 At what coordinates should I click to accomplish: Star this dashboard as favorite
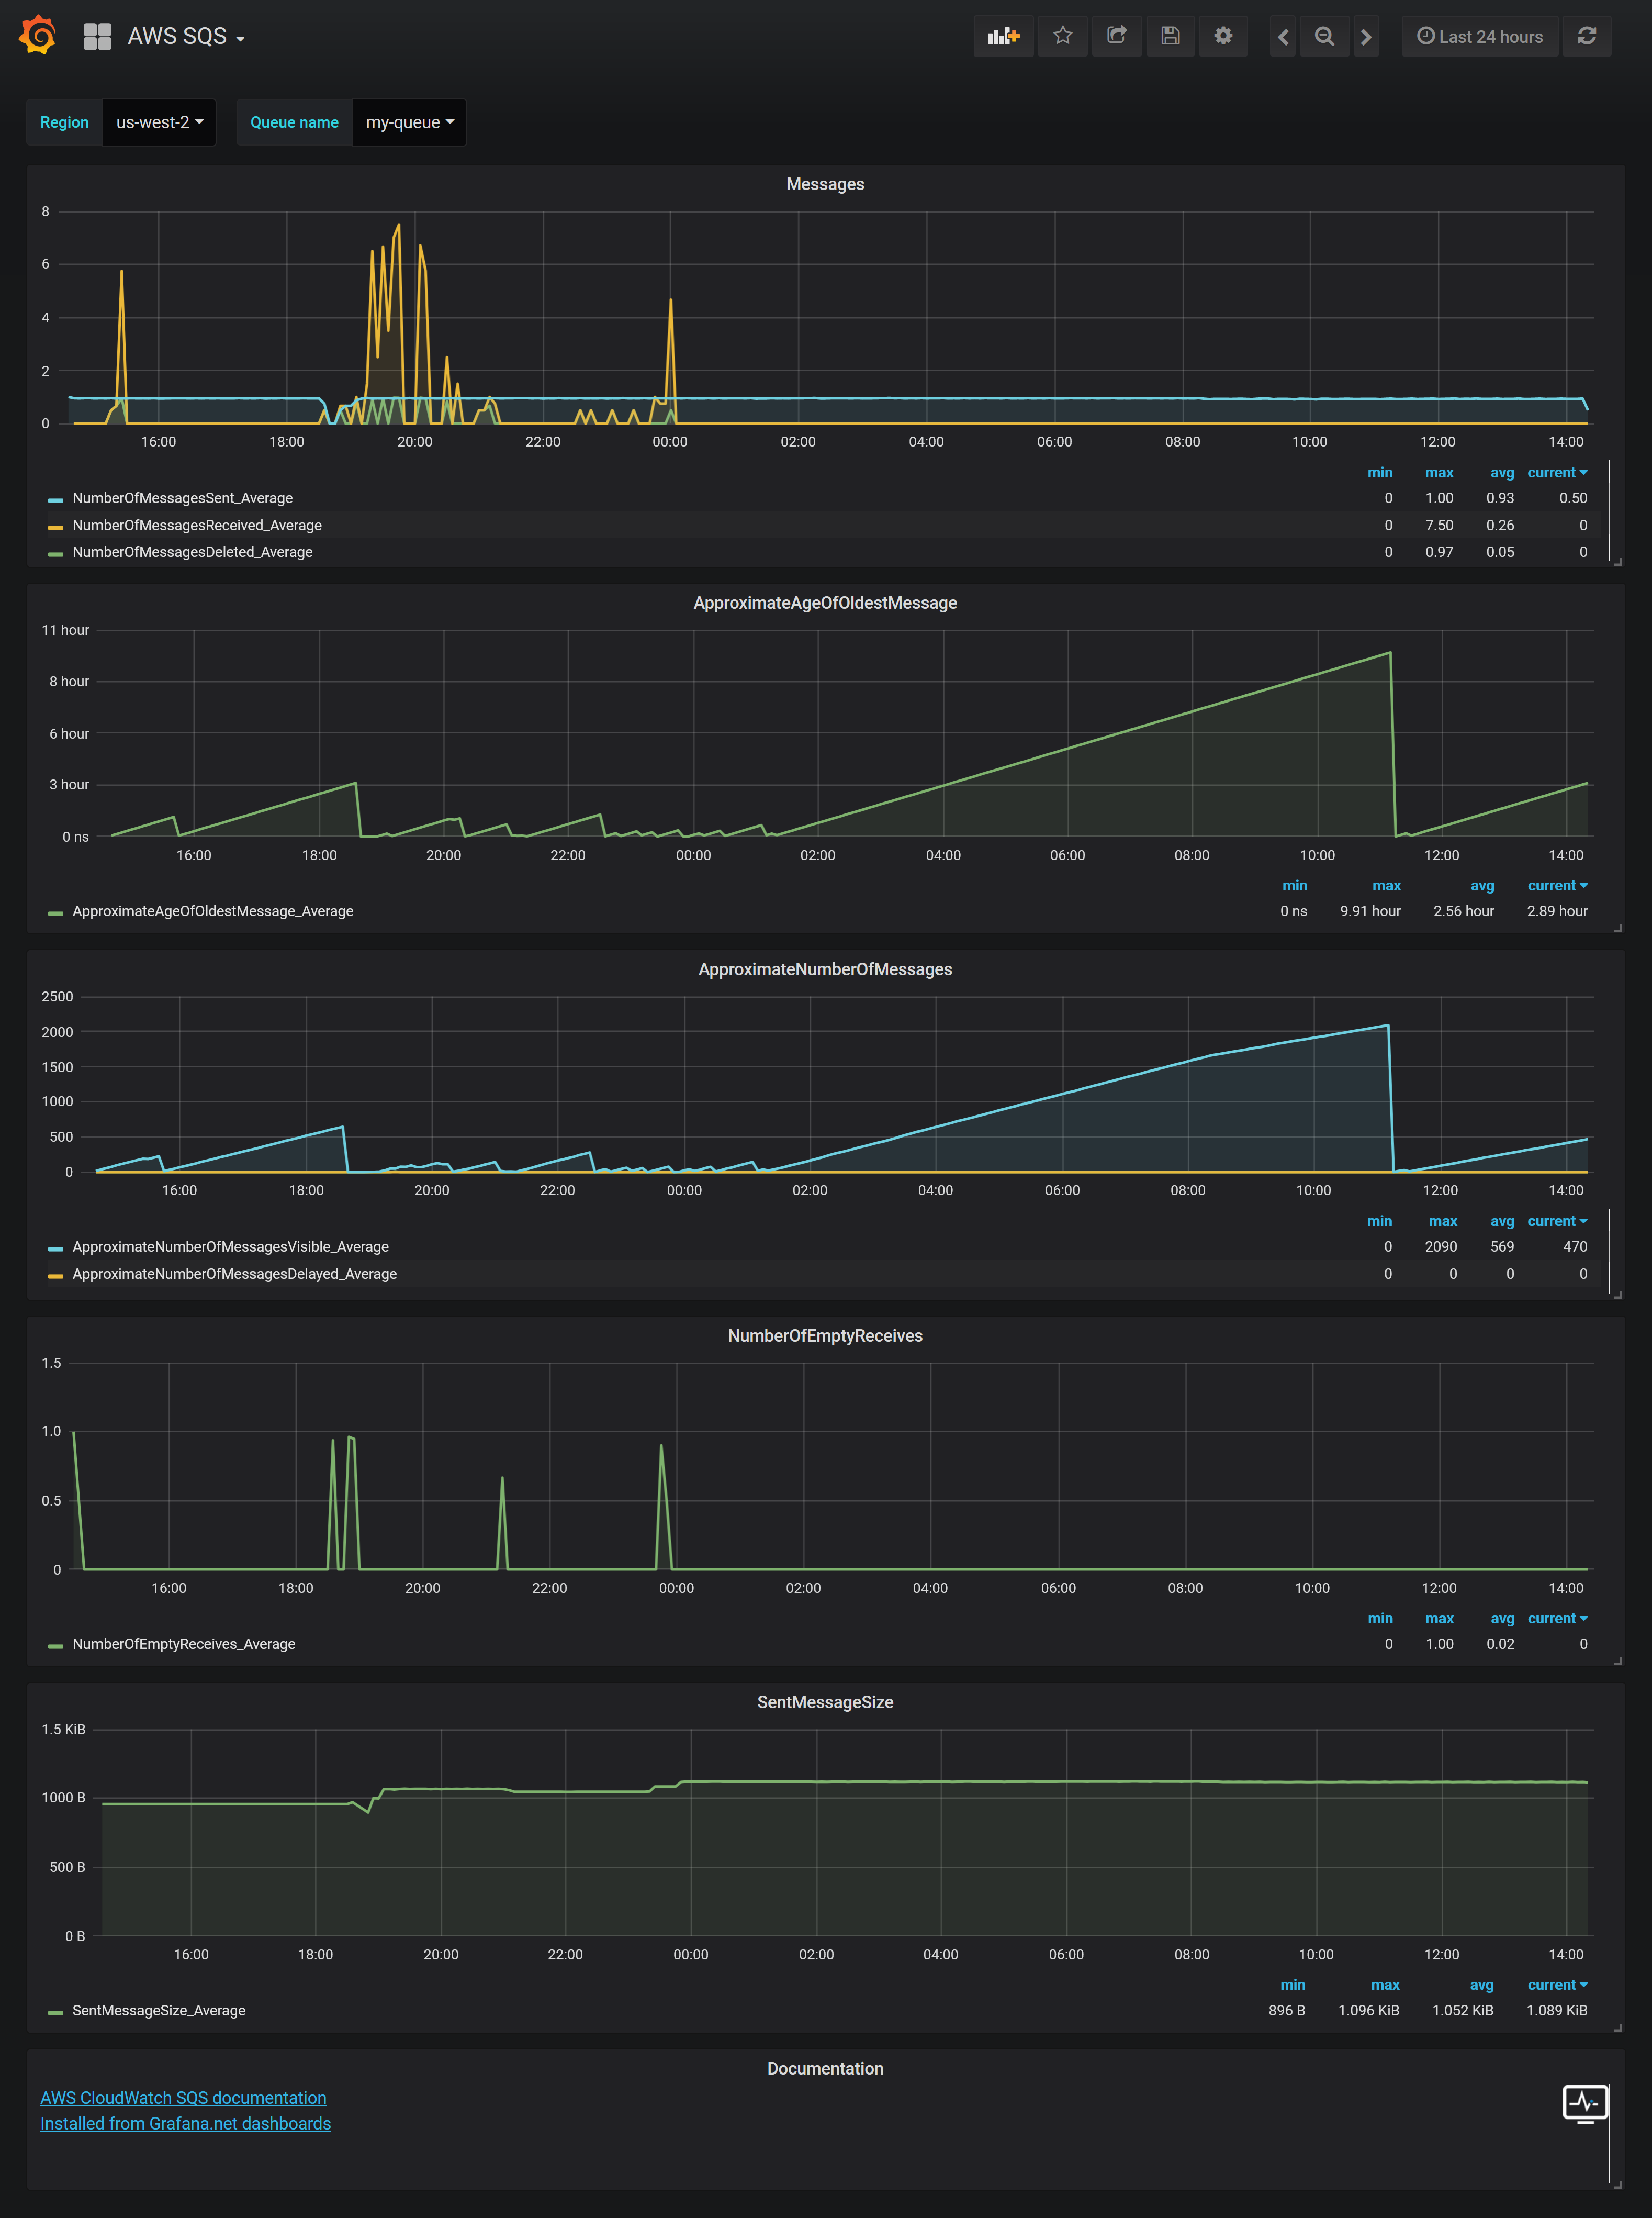[1062, 36]
